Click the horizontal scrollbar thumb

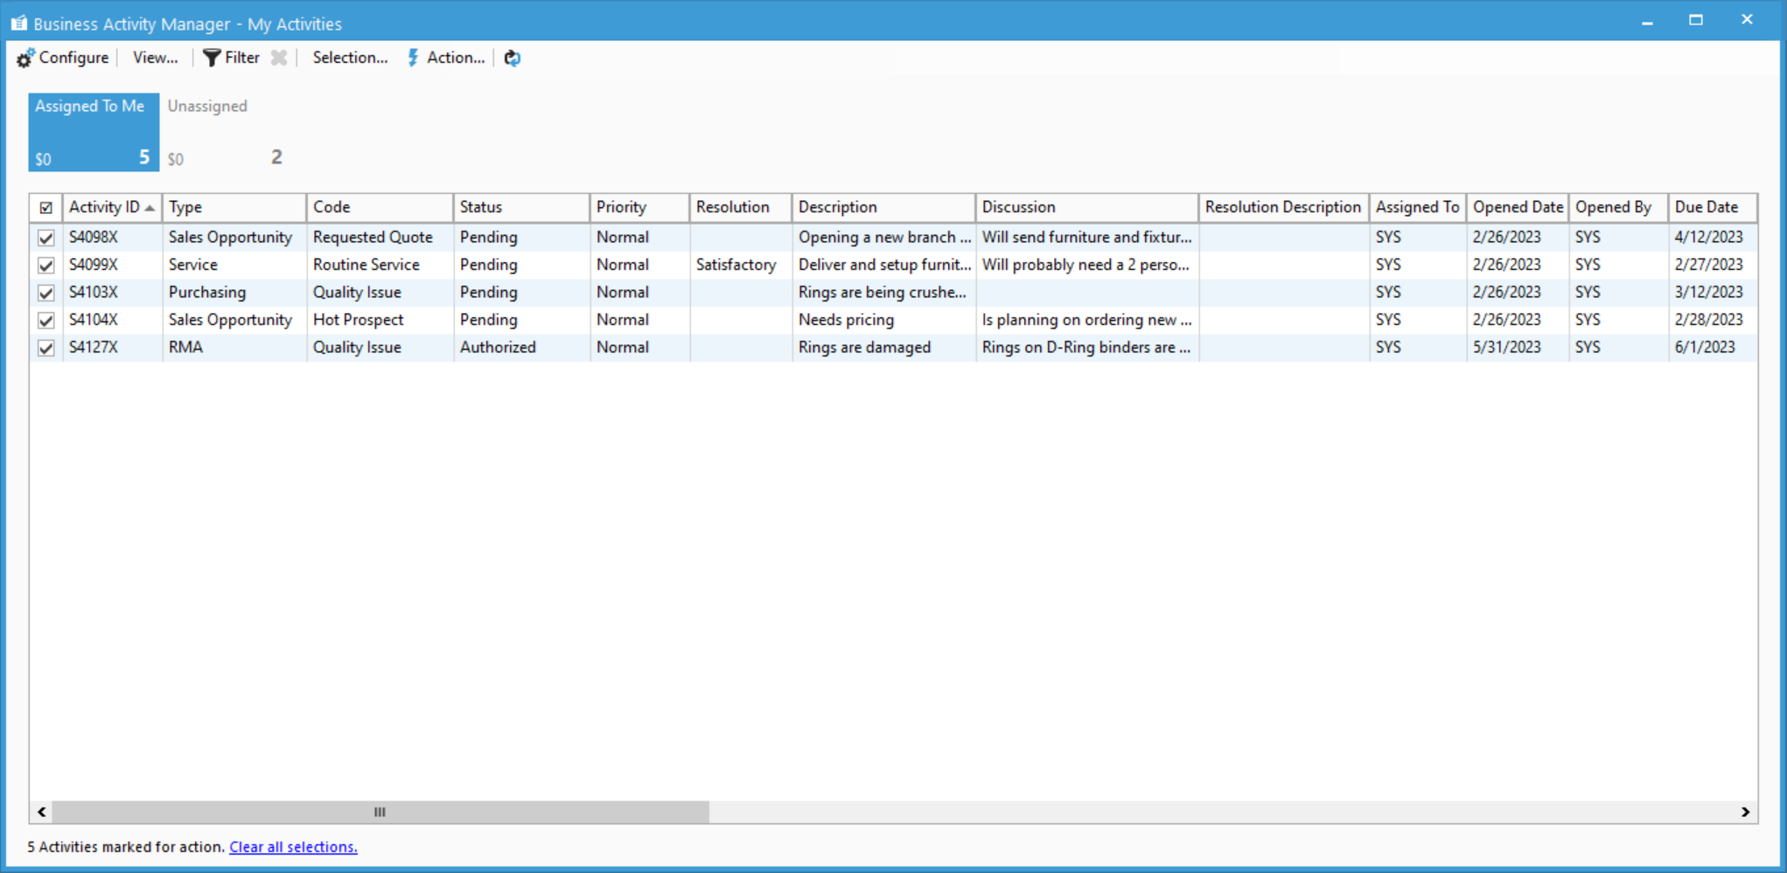(x=376, y=812)
